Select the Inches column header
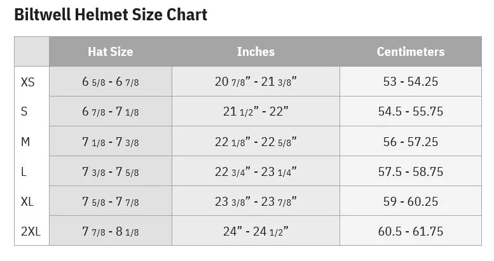The height and width of the screenshot is (261, 494). click(x=256, y=51)
